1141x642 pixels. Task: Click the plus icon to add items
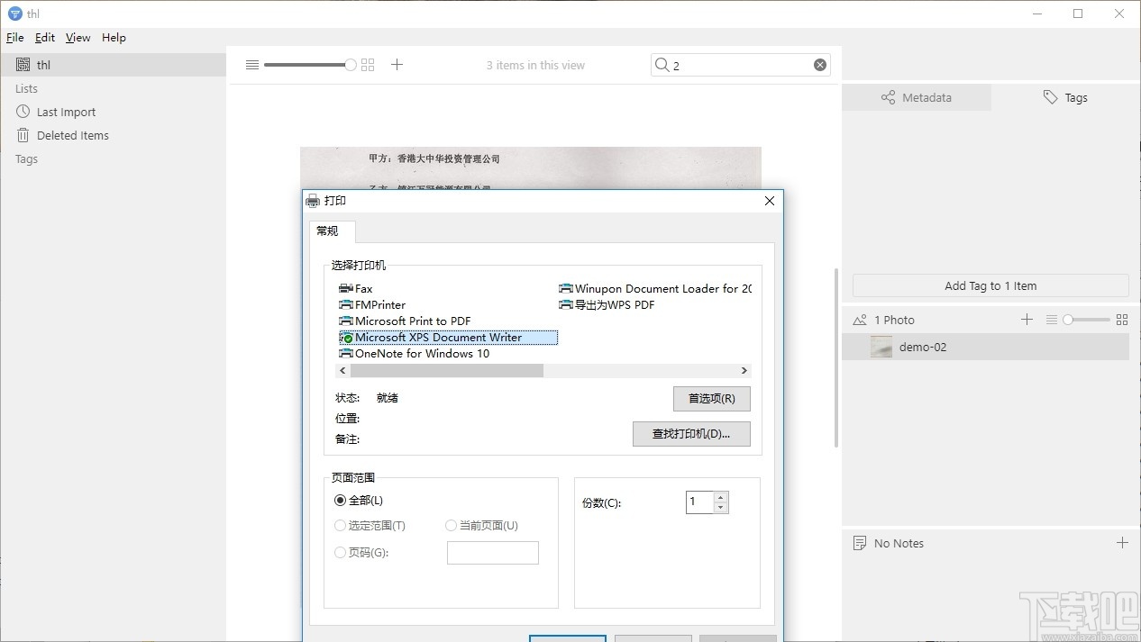(x=397, y=64)
